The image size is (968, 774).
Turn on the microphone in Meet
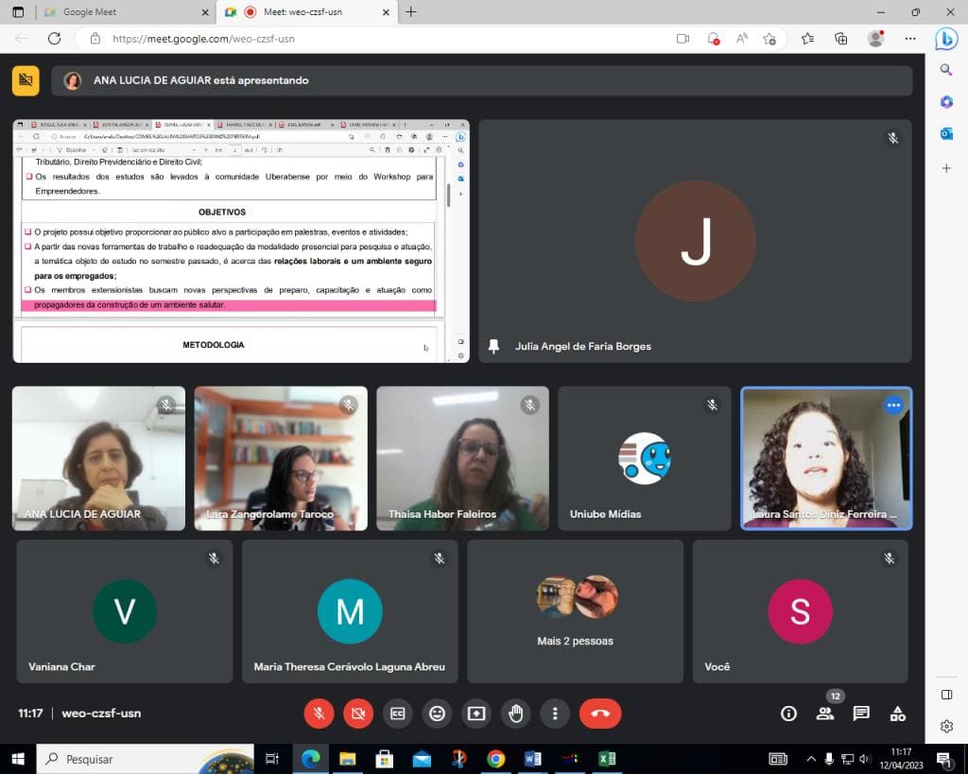point(319,714)
